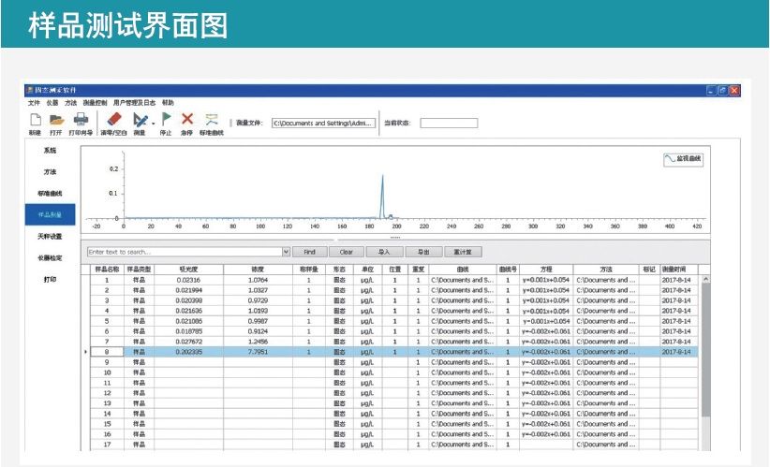
Task: Open the 仪器 menu
Action: 52,103
